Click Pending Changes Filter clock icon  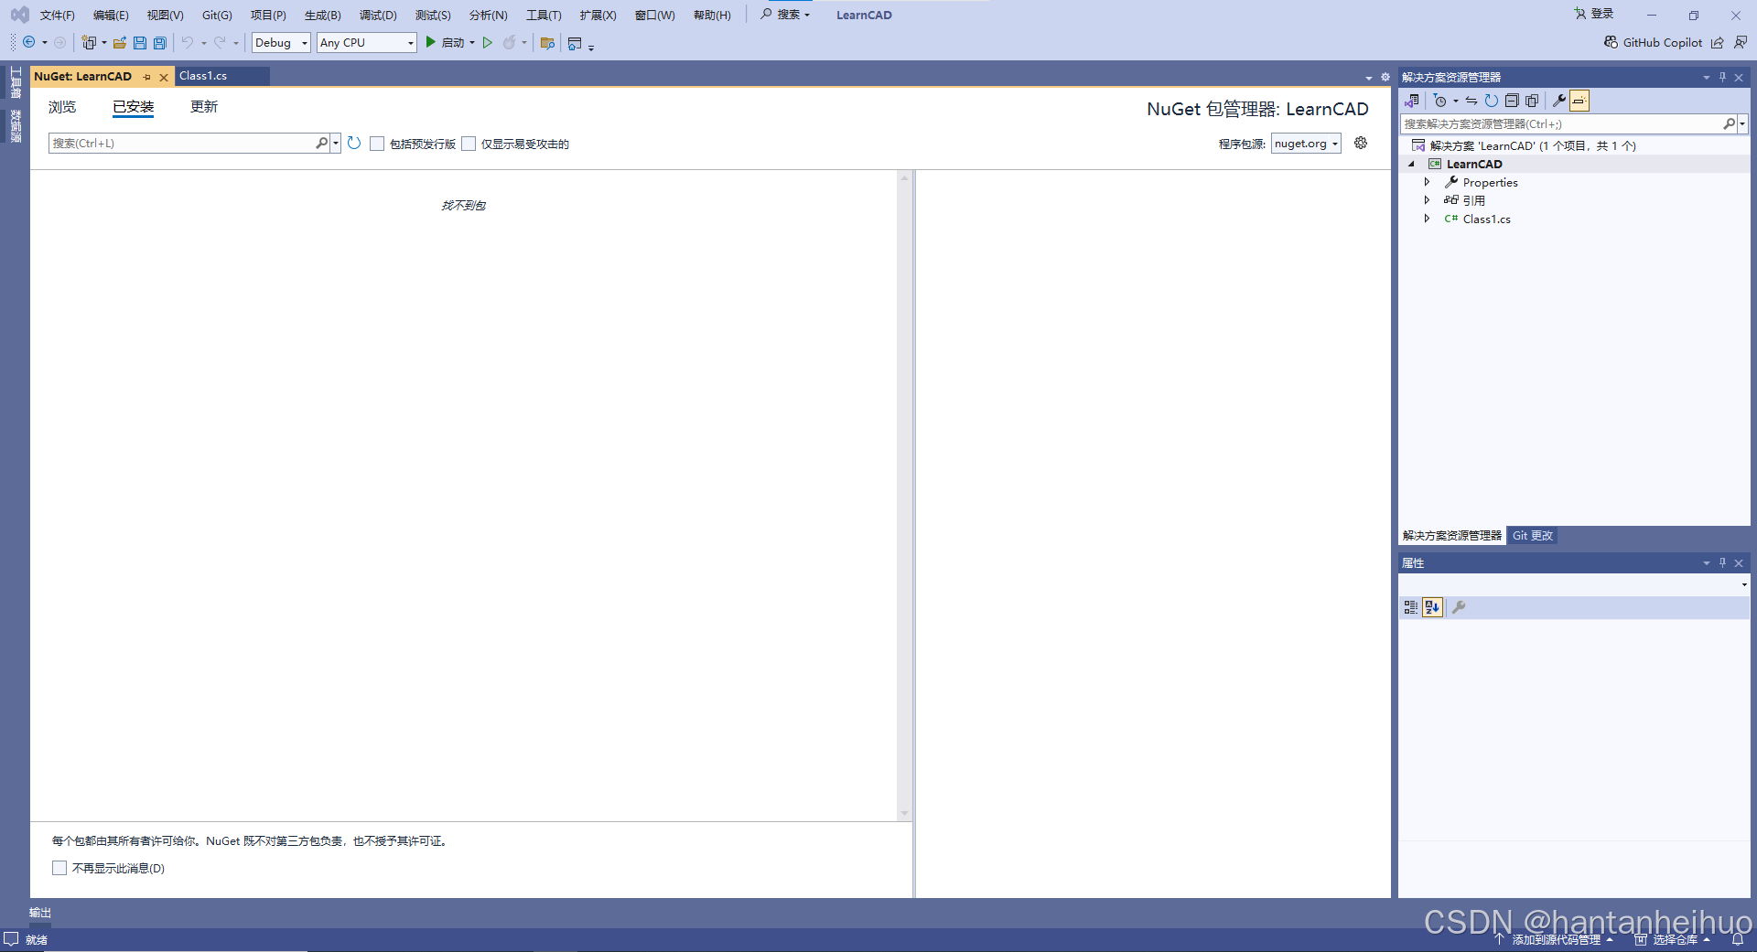click(1440, 101)
